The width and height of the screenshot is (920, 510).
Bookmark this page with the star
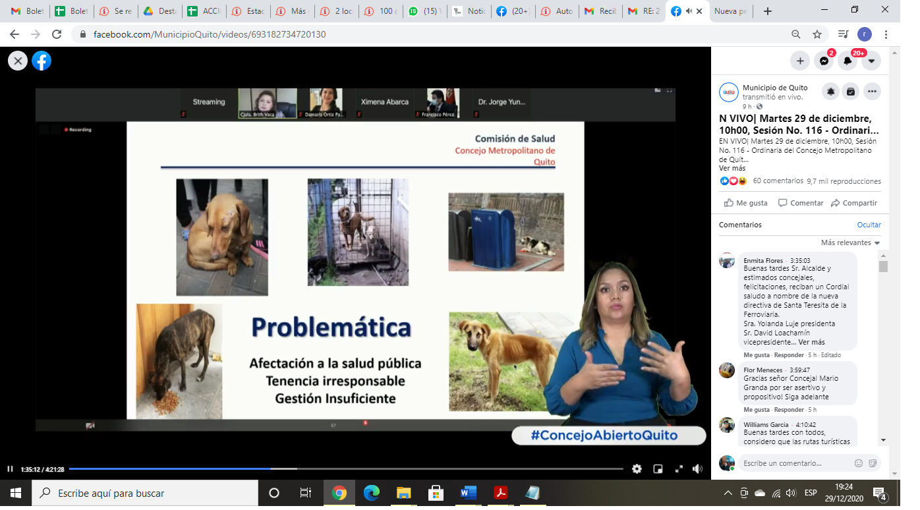pyautogui.click(x=817, y=34)
